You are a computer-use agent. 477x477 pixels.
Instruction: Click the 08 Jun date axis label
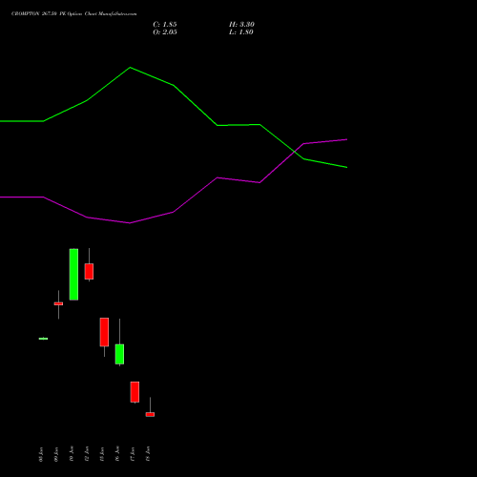[x=40, y=454]
